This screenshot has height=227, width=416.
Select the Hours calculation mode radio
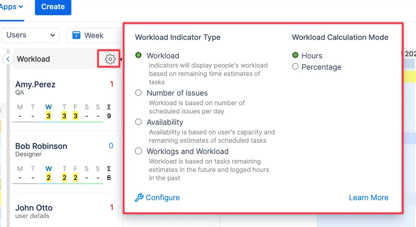tap(295, 55)
